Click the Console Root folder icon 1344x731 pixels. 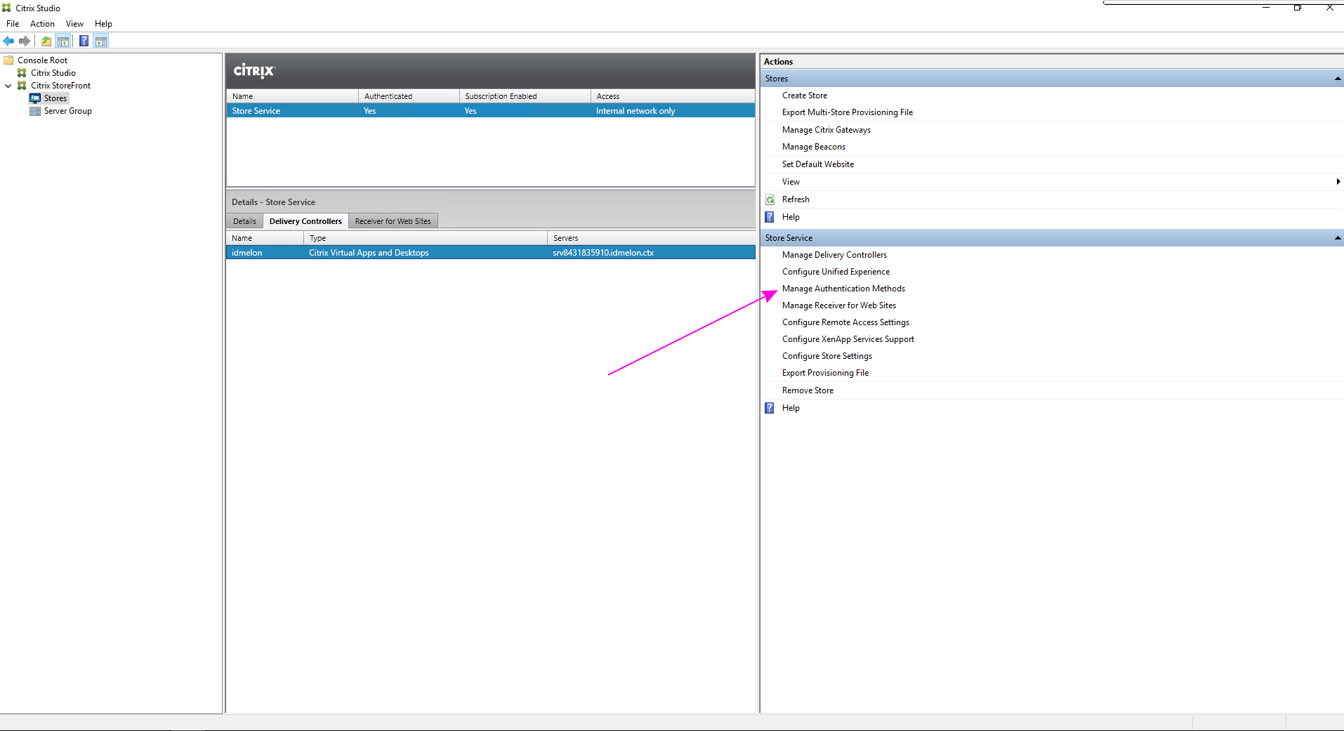click(x=9, y=60)
